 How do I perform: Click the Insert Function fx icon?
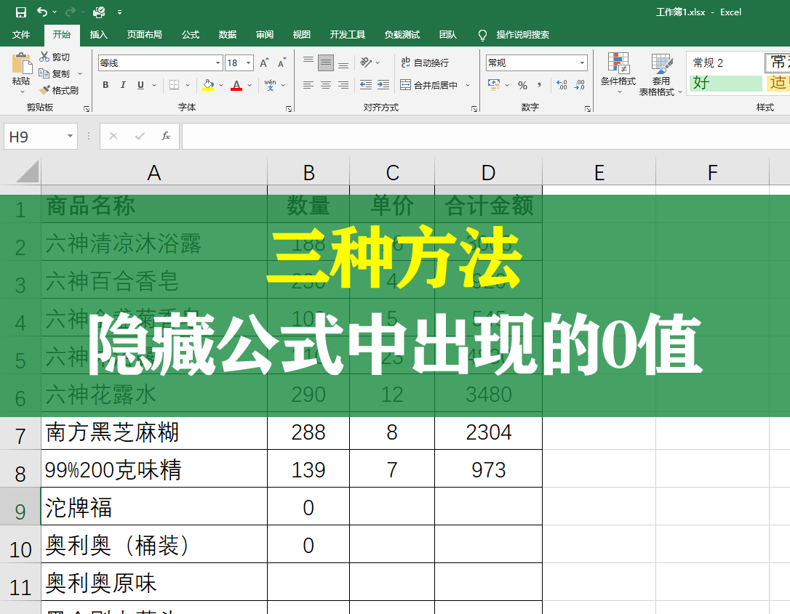(x=166, y=137)
